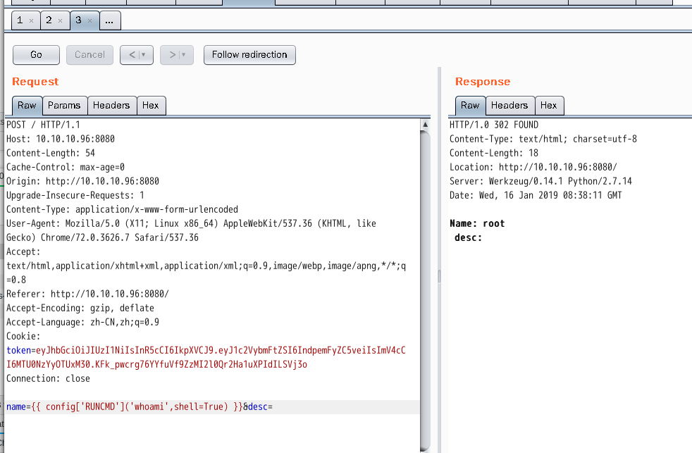The image size is (692, 453).
Task: Open new tab with the ellipsis tab
Action: coord(110,20)
